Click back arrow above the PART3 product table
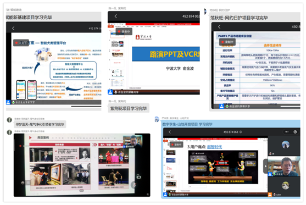306x205 pixels. coord(219,27)
